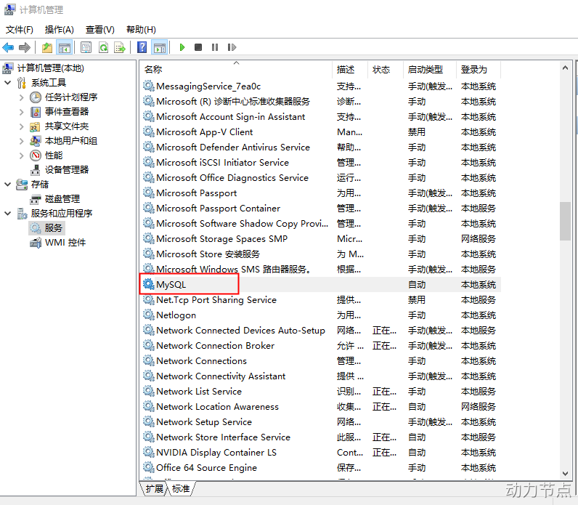This screenshot has width=578, height=505.
Task: Select NVIDIA Display Container LS service
Action: click(320, 452)
